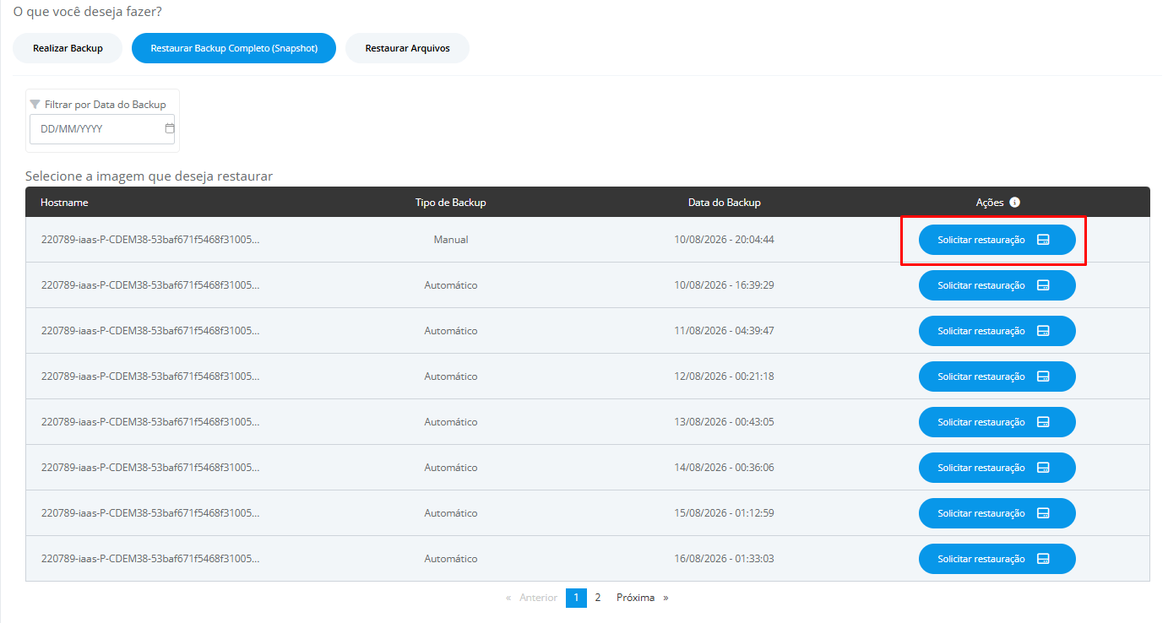Click the Manual backup type cell

[x=451, y=240]
